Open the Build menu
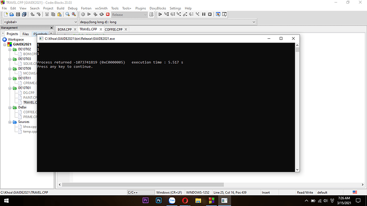The image size is (367, 206). point(61,8)
